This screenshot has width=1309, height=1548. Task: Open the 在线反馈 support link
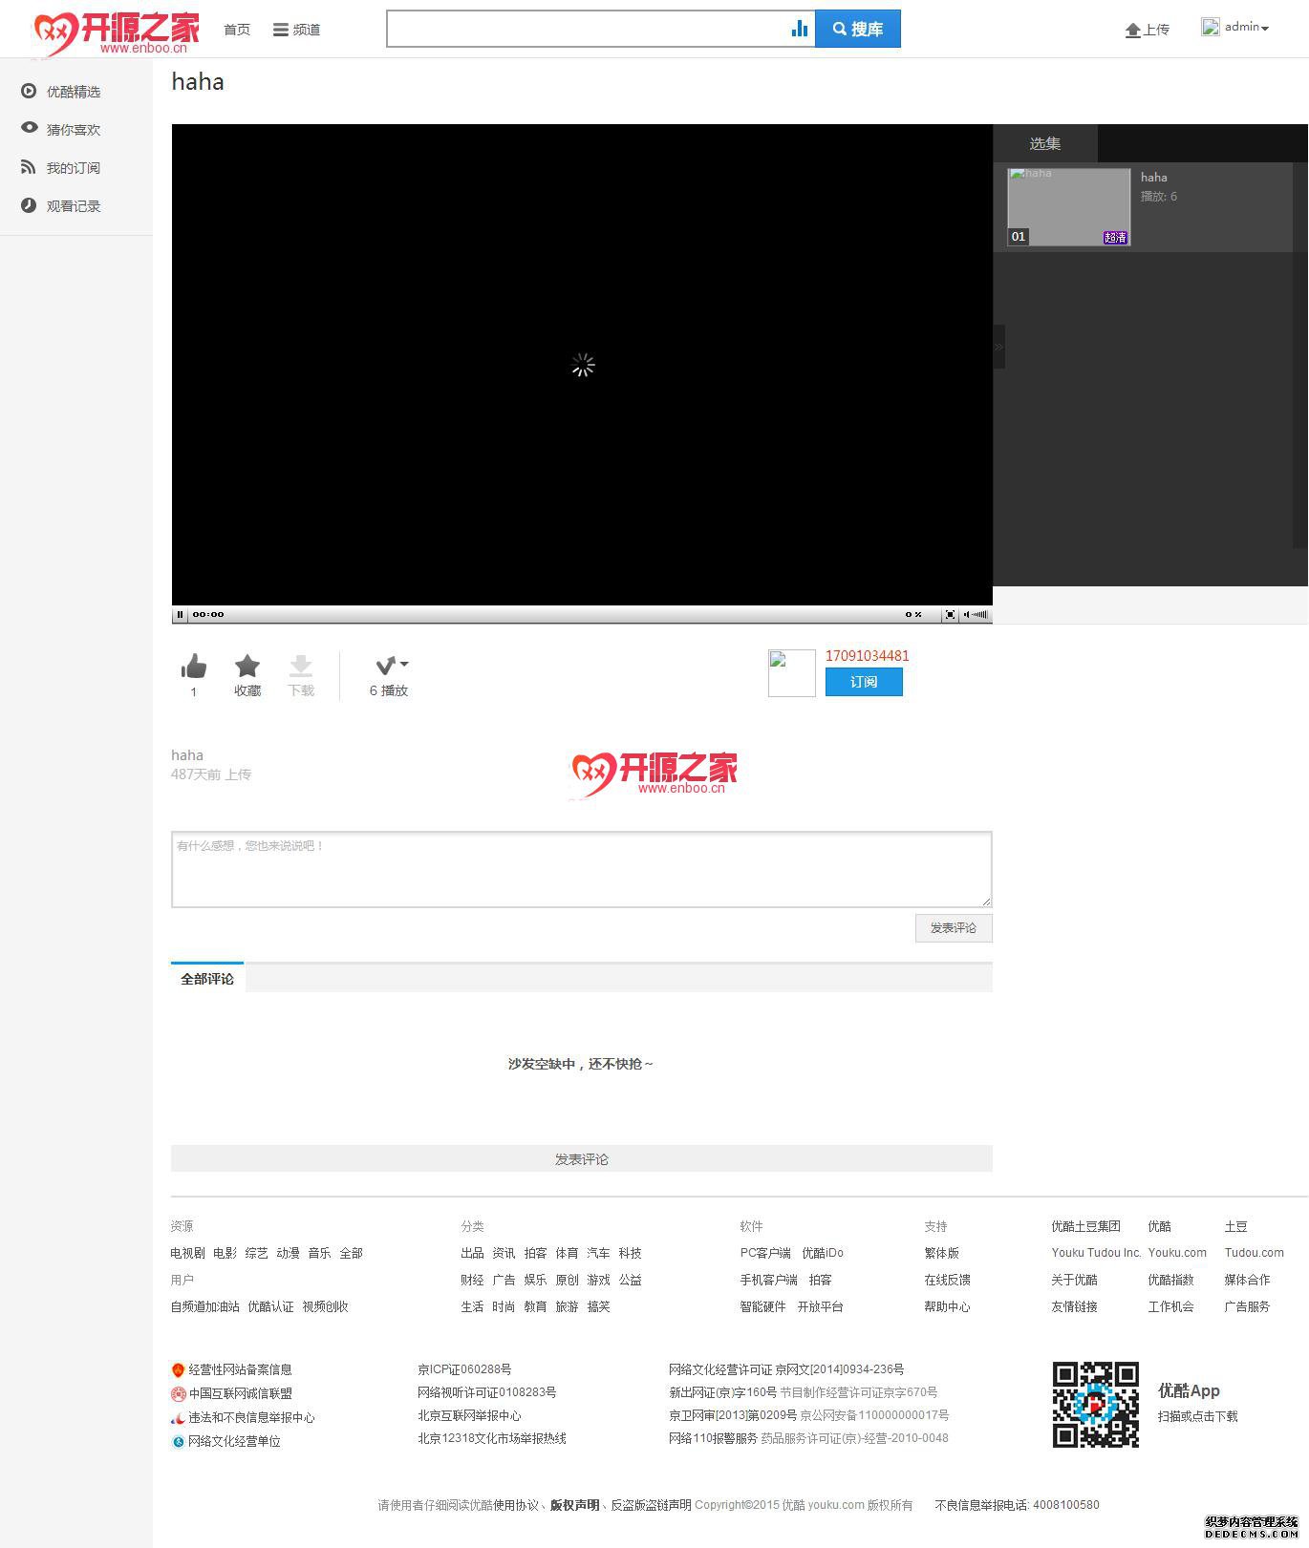coord(947,1280)
